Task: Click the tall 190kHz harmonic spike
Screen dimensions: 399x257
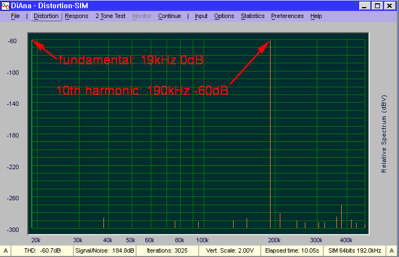Action: click(270, 134)
